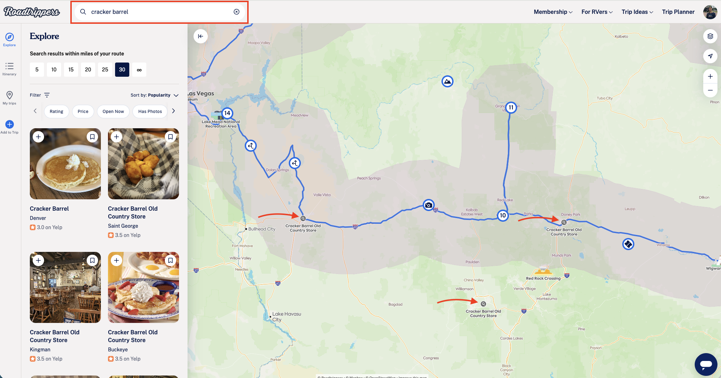Image resolution: width=721 pixels, height=378 pixels.
Task: Open the Kingman dining room photo thumbnail
Action: [x=65, y=287]
